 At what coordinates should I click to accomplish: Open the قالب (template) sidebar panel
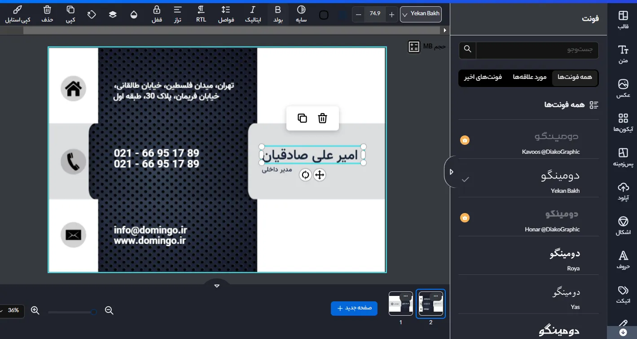(623, 20)
